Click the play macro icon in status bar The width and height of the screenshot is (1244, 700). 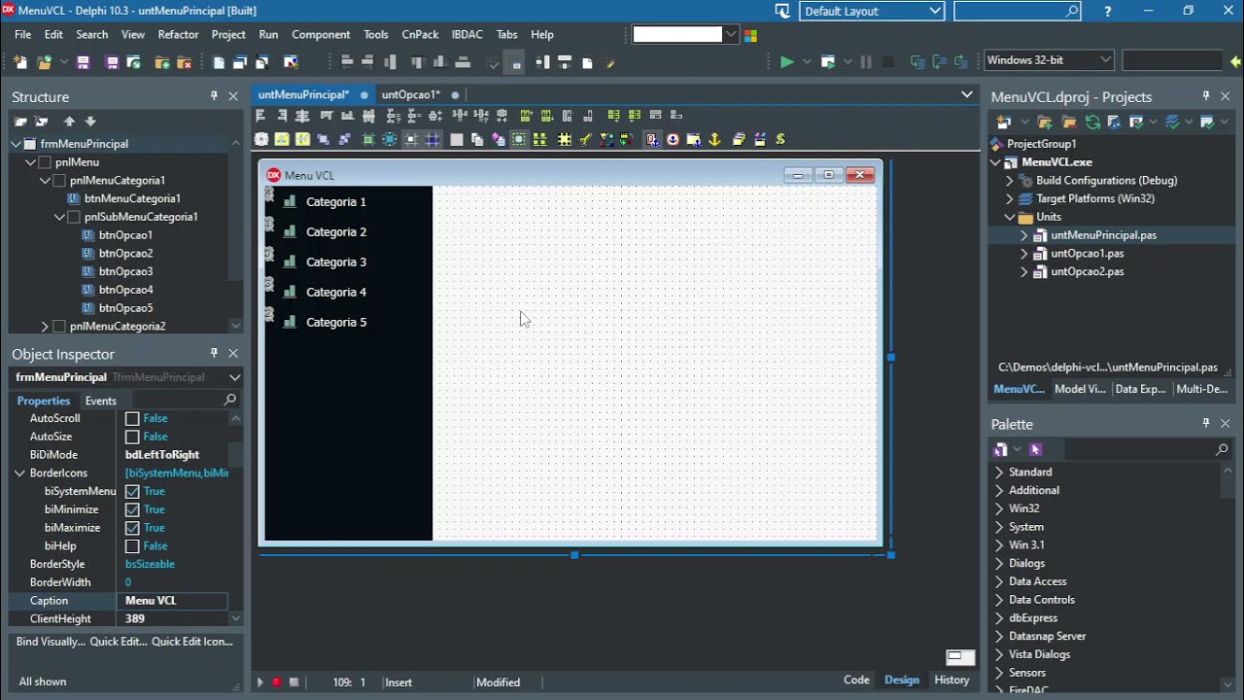click(259, 682)
